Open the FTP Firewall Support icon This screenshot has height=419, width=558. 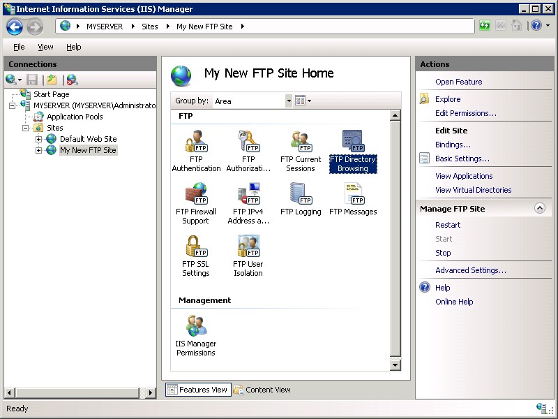tap(196, 193)
